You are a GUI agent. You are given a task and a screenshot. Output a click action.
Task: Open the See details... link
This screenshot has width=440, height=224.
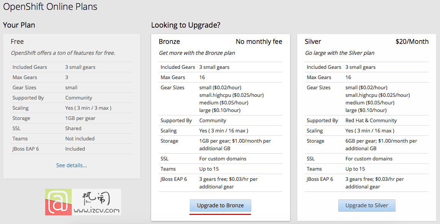tap(71, 165)
